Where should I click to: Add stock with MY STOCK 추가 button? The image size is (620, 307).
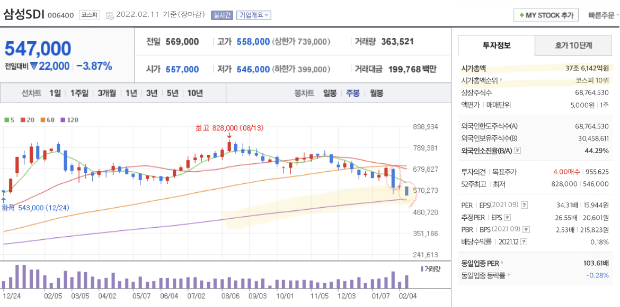click(546, 15)
